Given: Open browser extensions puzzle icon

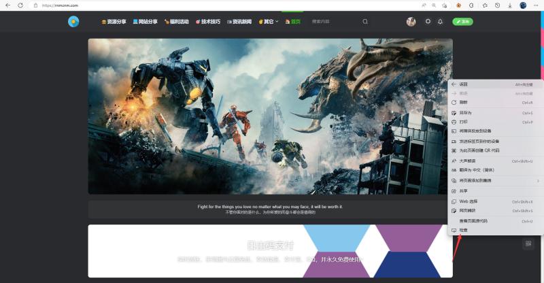Looking at the screenshot, I should [x=471, y=5].
